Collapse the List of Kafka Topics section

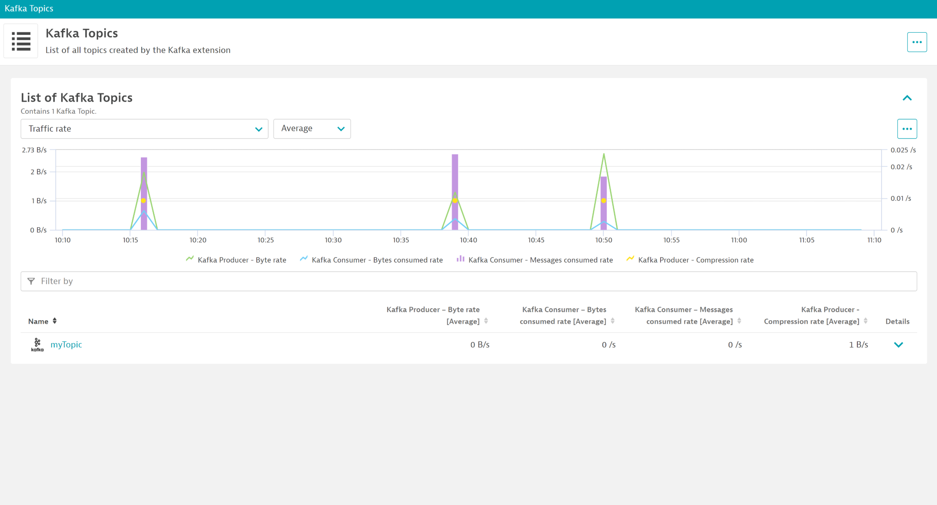[x=907, y=98]
